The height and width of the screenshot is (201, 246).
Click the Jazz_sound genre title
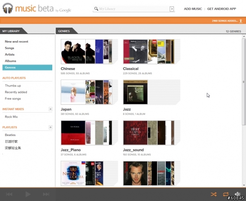[133, 150]
